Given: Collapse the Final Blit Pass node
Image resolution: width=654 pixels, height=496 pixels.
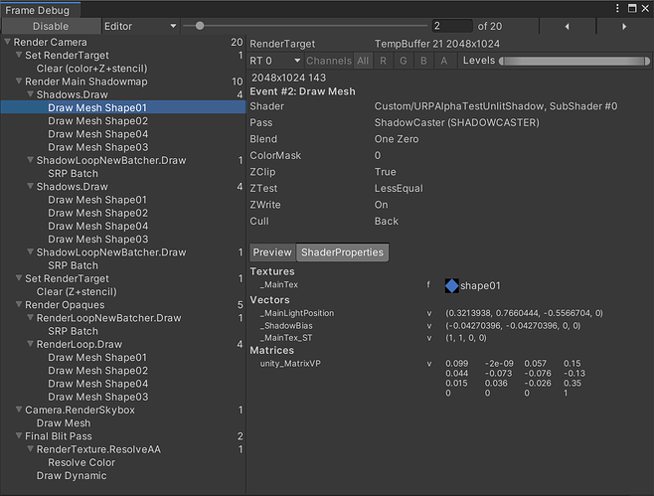Looking at the screenshot, I should click(20, 436).
